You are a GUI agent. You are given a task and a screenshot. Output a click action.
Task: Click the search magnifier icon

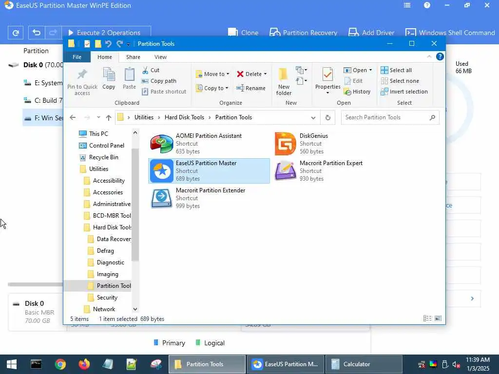coord(432,118)
